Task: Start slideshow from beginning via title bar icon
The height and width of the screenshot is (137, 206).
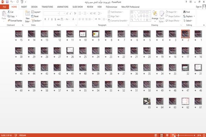Action: coord(22,2)
